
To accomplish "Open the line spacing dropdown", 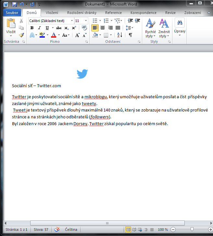I will point(129,28).
